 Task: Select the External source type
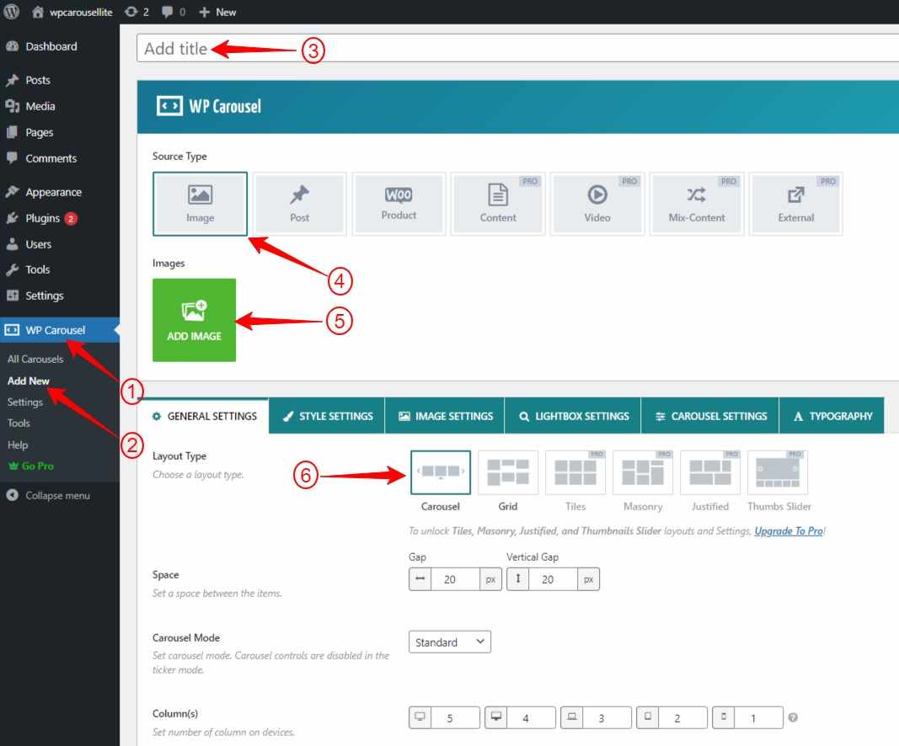click(796, 204)
